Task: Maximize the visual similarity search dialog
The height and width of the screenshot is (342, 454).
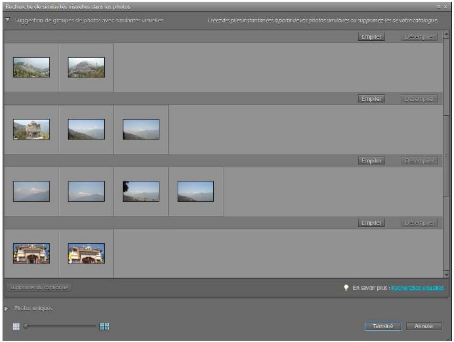Action: 438,6
